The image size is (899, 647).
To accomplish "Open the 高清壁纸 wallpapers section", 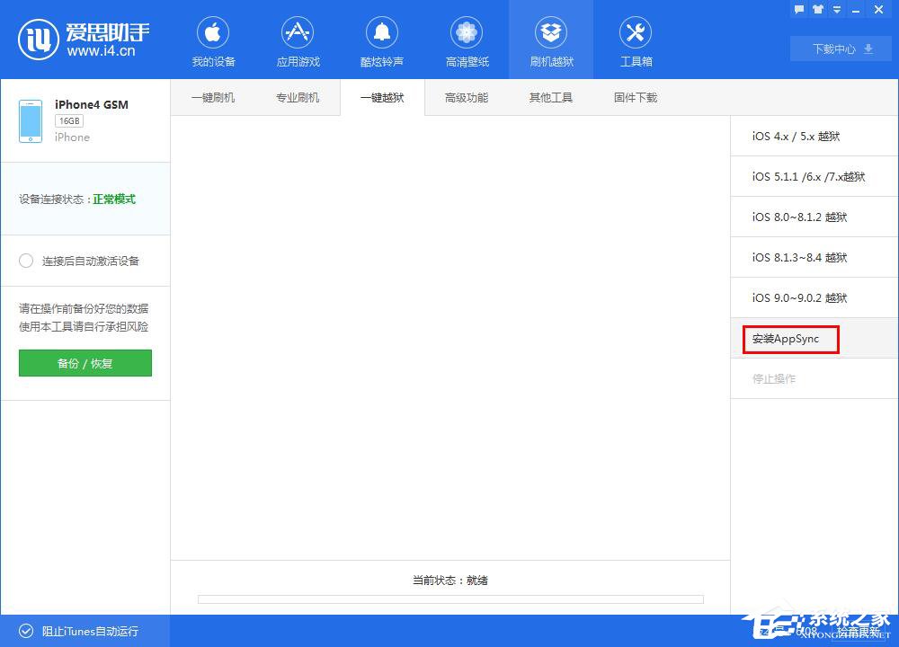I will pyautogui.click(x=467, y=40).
